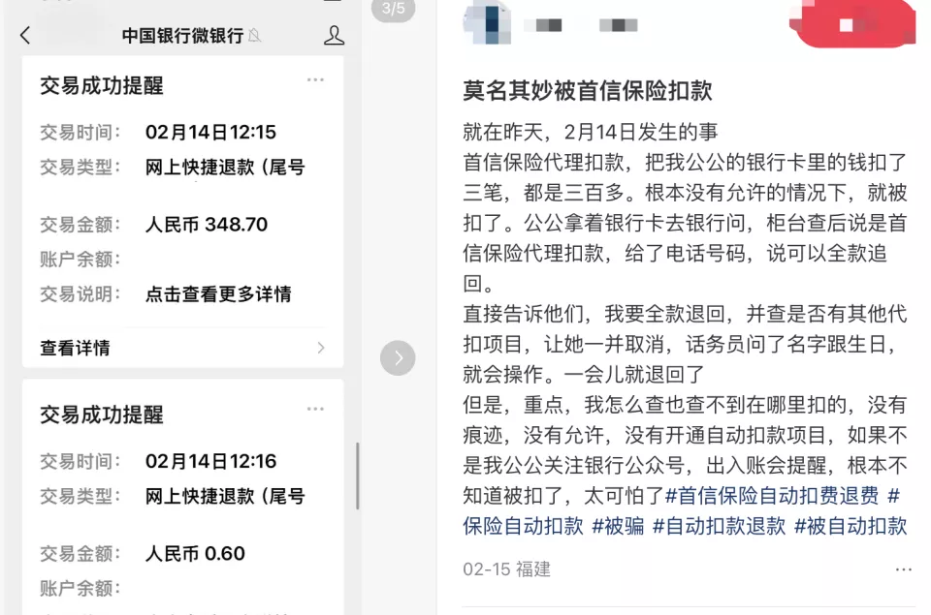Open hashtag 保险自动扣款
Viewport: 931px width, 615px height.
523,526
